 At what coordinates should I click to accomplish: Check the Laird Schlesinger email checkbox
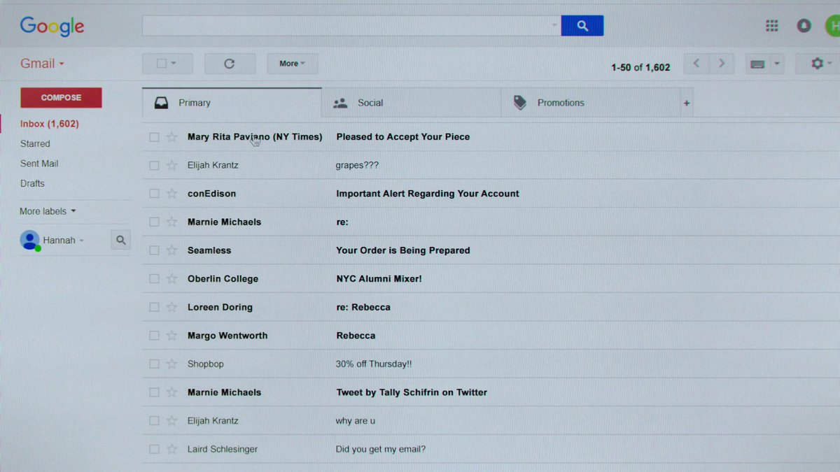tap(154, 449)
